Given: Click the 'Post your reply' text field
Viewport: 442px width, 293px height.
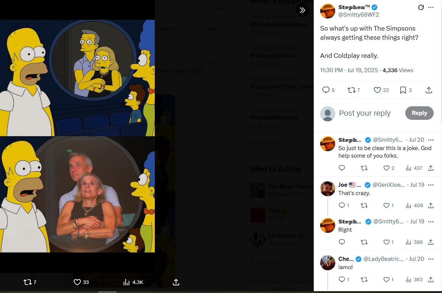Looking at the screenshot, I should point(365,113).
